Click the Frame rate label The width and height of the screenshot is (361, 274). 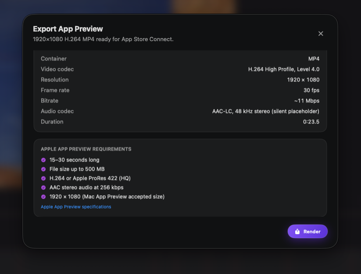pyautogui.click(x=55, y=90)
